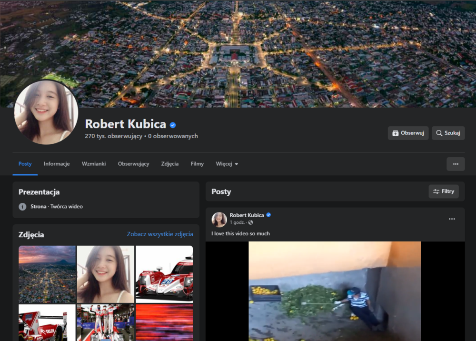Viewport: 476px width, 341px height.
Task: Open the Orlen race car photo thumbnail
Action: [47, 323]
